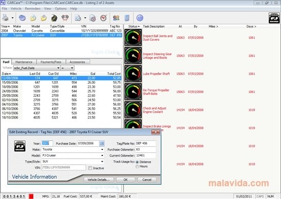Select the Distance radio button
Viewport: 281px width, 199px height.
point(137,162)
